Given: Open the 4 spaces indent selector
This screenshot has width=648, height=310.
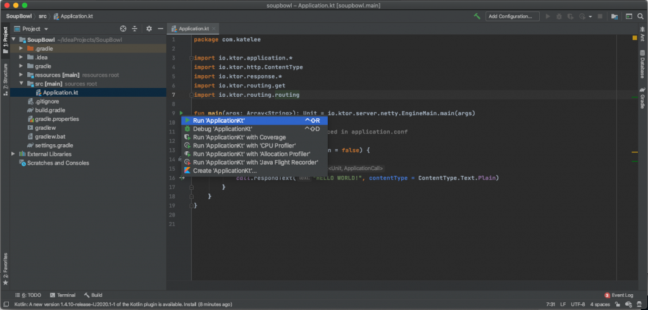Looking at the screenshot, I should pyautogui.click(x=600, y=305).
